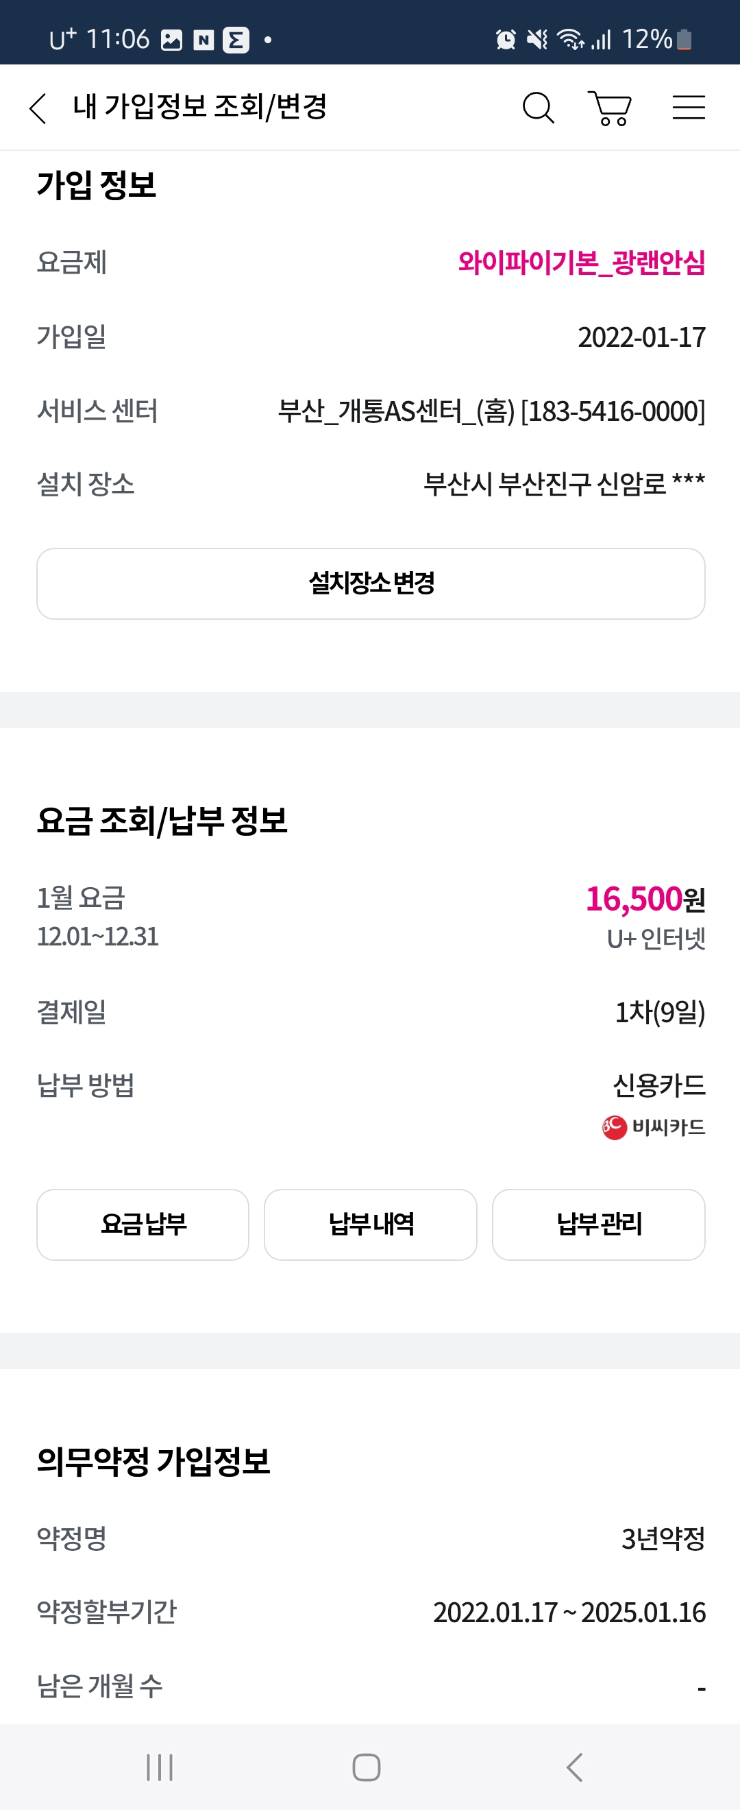Image resolution: width=740 pixels, height=1810 pixels.
Task: Click the 요금납부 button
Action: [143, 1224]
